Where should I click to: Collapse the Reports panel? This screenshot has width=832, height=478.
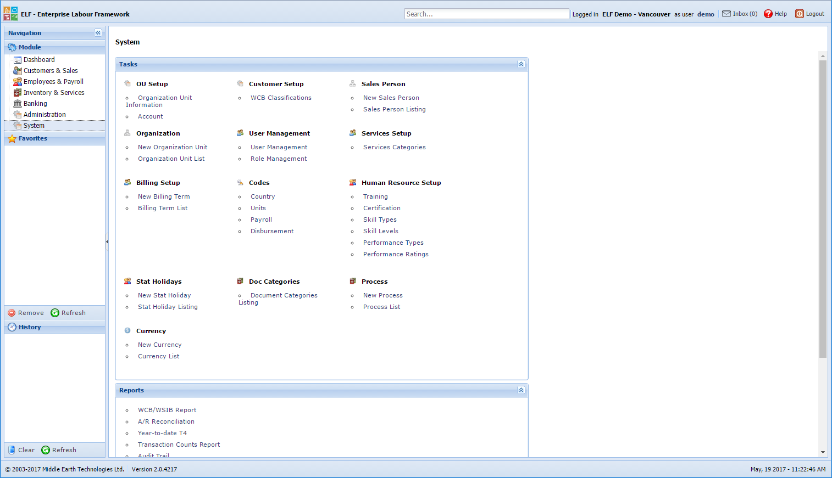(x=521, y=390)
